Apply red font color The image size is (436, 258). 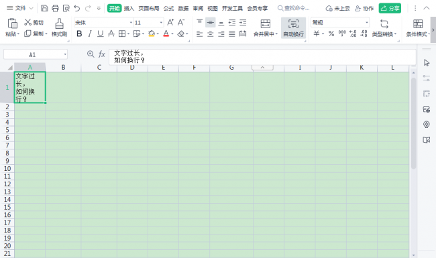coord(166,34)
